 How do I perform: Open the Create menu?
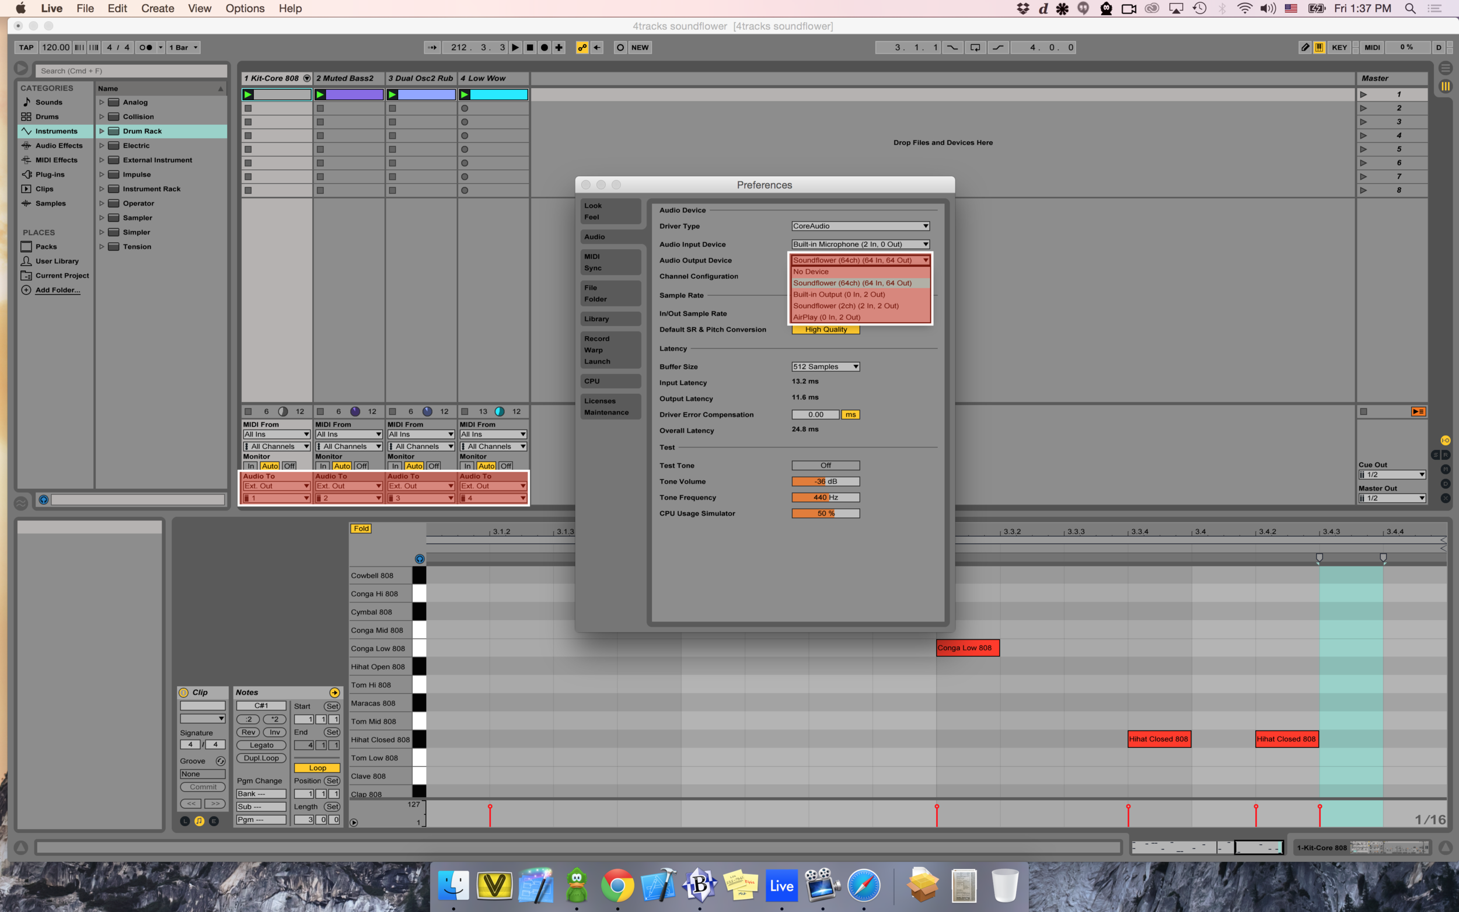[158, 8]
